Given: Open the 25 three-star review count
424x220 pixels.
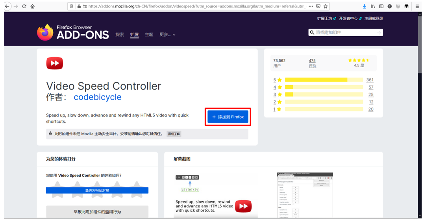Looking at the screenshot, I should point(371,94).
